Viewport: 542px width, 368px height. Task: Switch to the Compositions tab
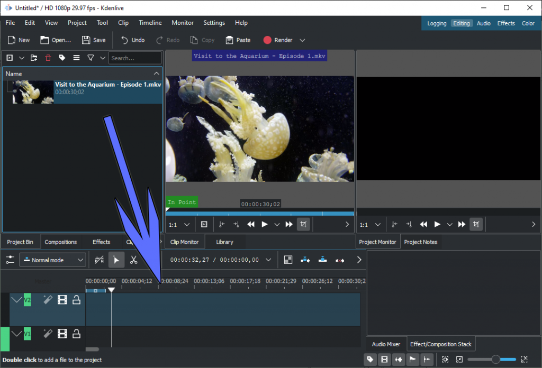61,242
